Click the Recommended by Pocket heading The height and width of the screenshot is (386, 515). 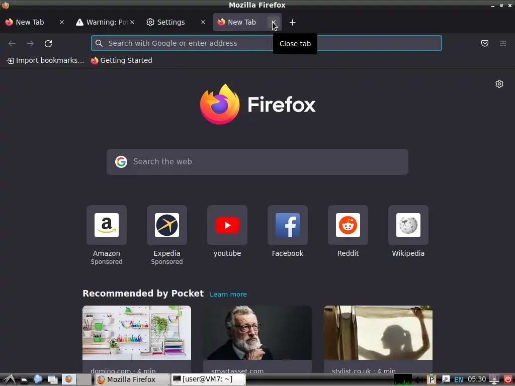click(x=143, y=294)
